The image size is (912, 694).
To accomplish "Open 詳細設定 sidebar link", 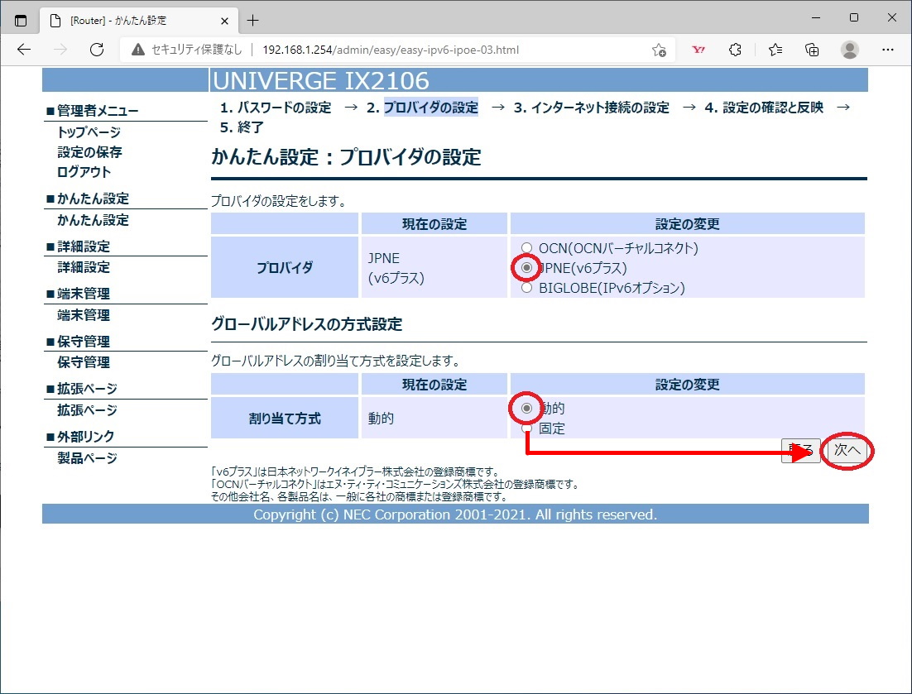I will [x=84, y=267].
